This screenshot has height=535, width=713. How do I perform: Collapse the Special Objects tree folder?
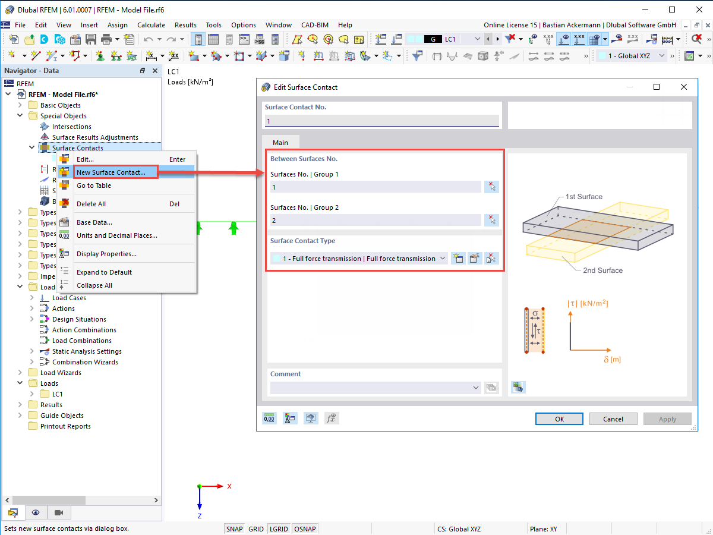(20, 116)
